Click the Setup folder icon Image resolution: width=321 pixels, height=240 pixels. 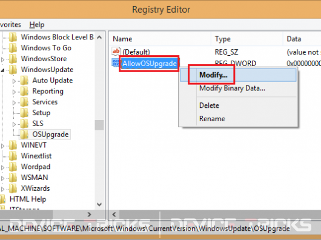(x=24, y=113)
